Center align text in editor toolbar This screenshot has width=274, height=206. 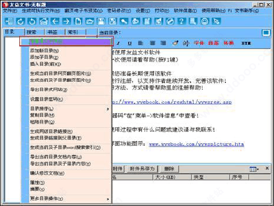[152, 43]
